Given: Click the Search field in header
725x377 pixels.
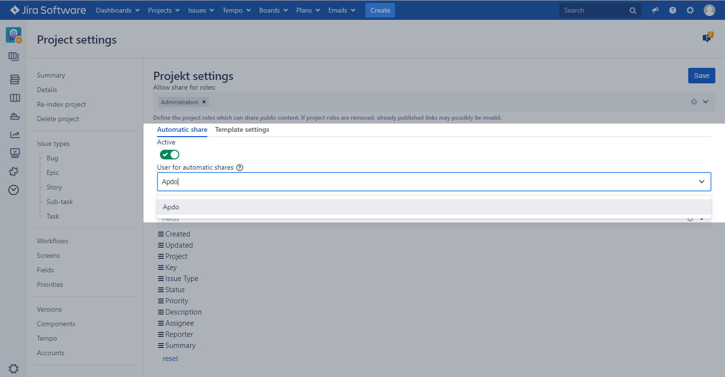Looking at the screenshot, I should point(595,10).
